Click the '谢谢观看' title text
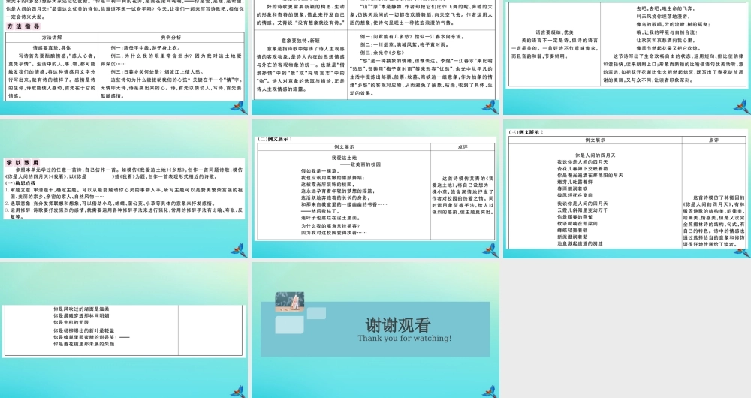 pyautogui.click(x=398, y=325)
